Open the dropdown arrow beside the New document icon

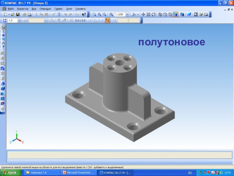9,14
